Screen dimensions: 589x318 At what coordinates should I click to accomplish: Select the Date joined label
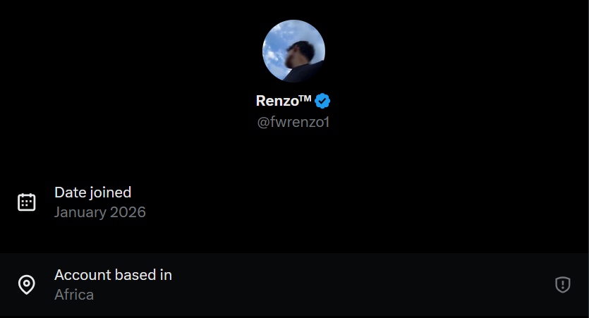(x=93, y=192)
